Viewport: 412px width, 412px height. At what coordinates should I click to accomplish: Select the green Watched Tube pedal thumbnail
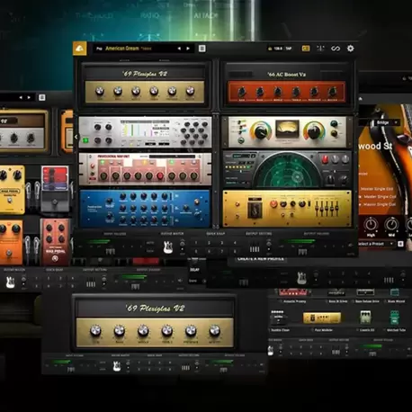[x=395, y=318]
